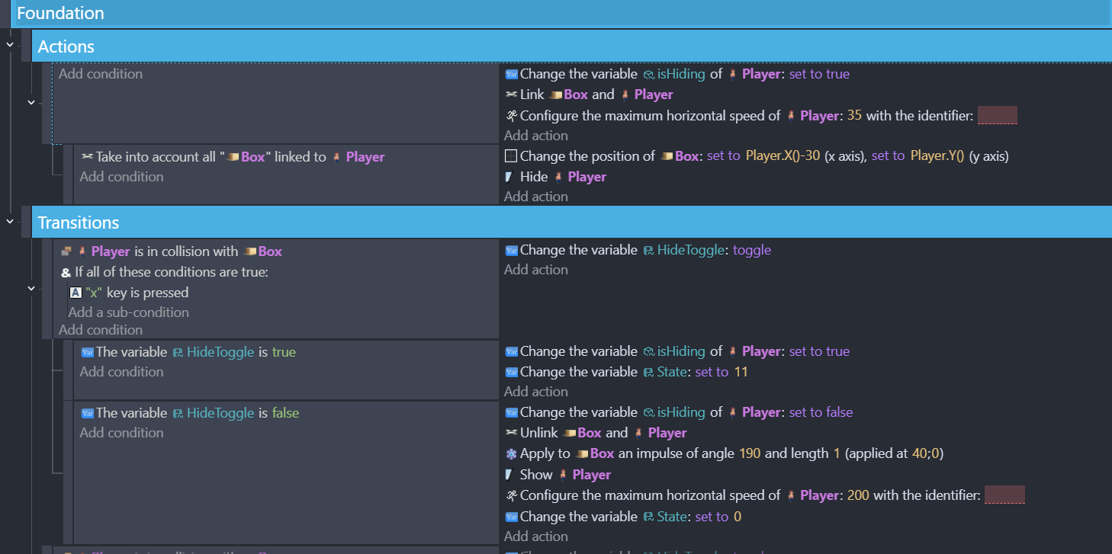Click the variable icon before isHiding in Actions
Screen dimensions: 1112x554
pos(512,75)
